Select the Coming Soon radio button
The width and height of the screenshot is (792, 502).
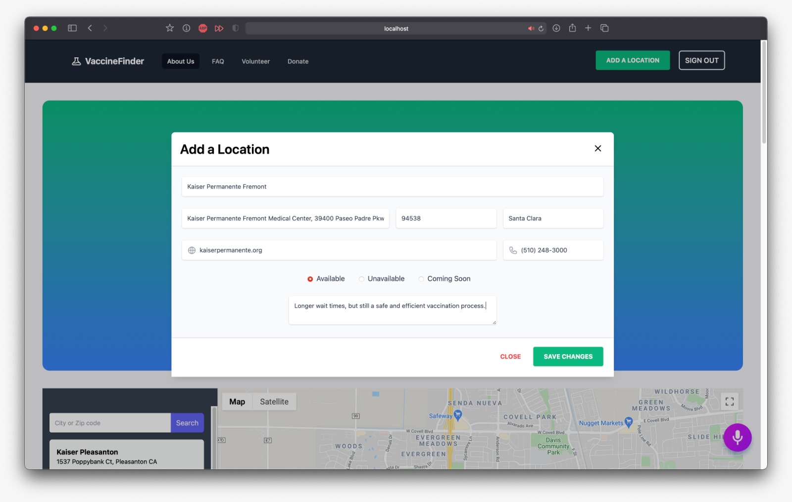coord(421,279)
